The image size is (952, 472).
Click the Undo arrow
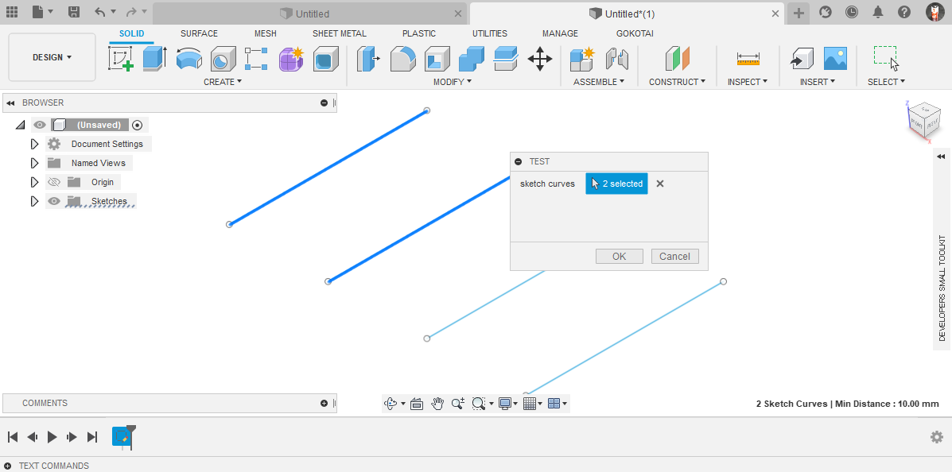[x=100, y=12]
